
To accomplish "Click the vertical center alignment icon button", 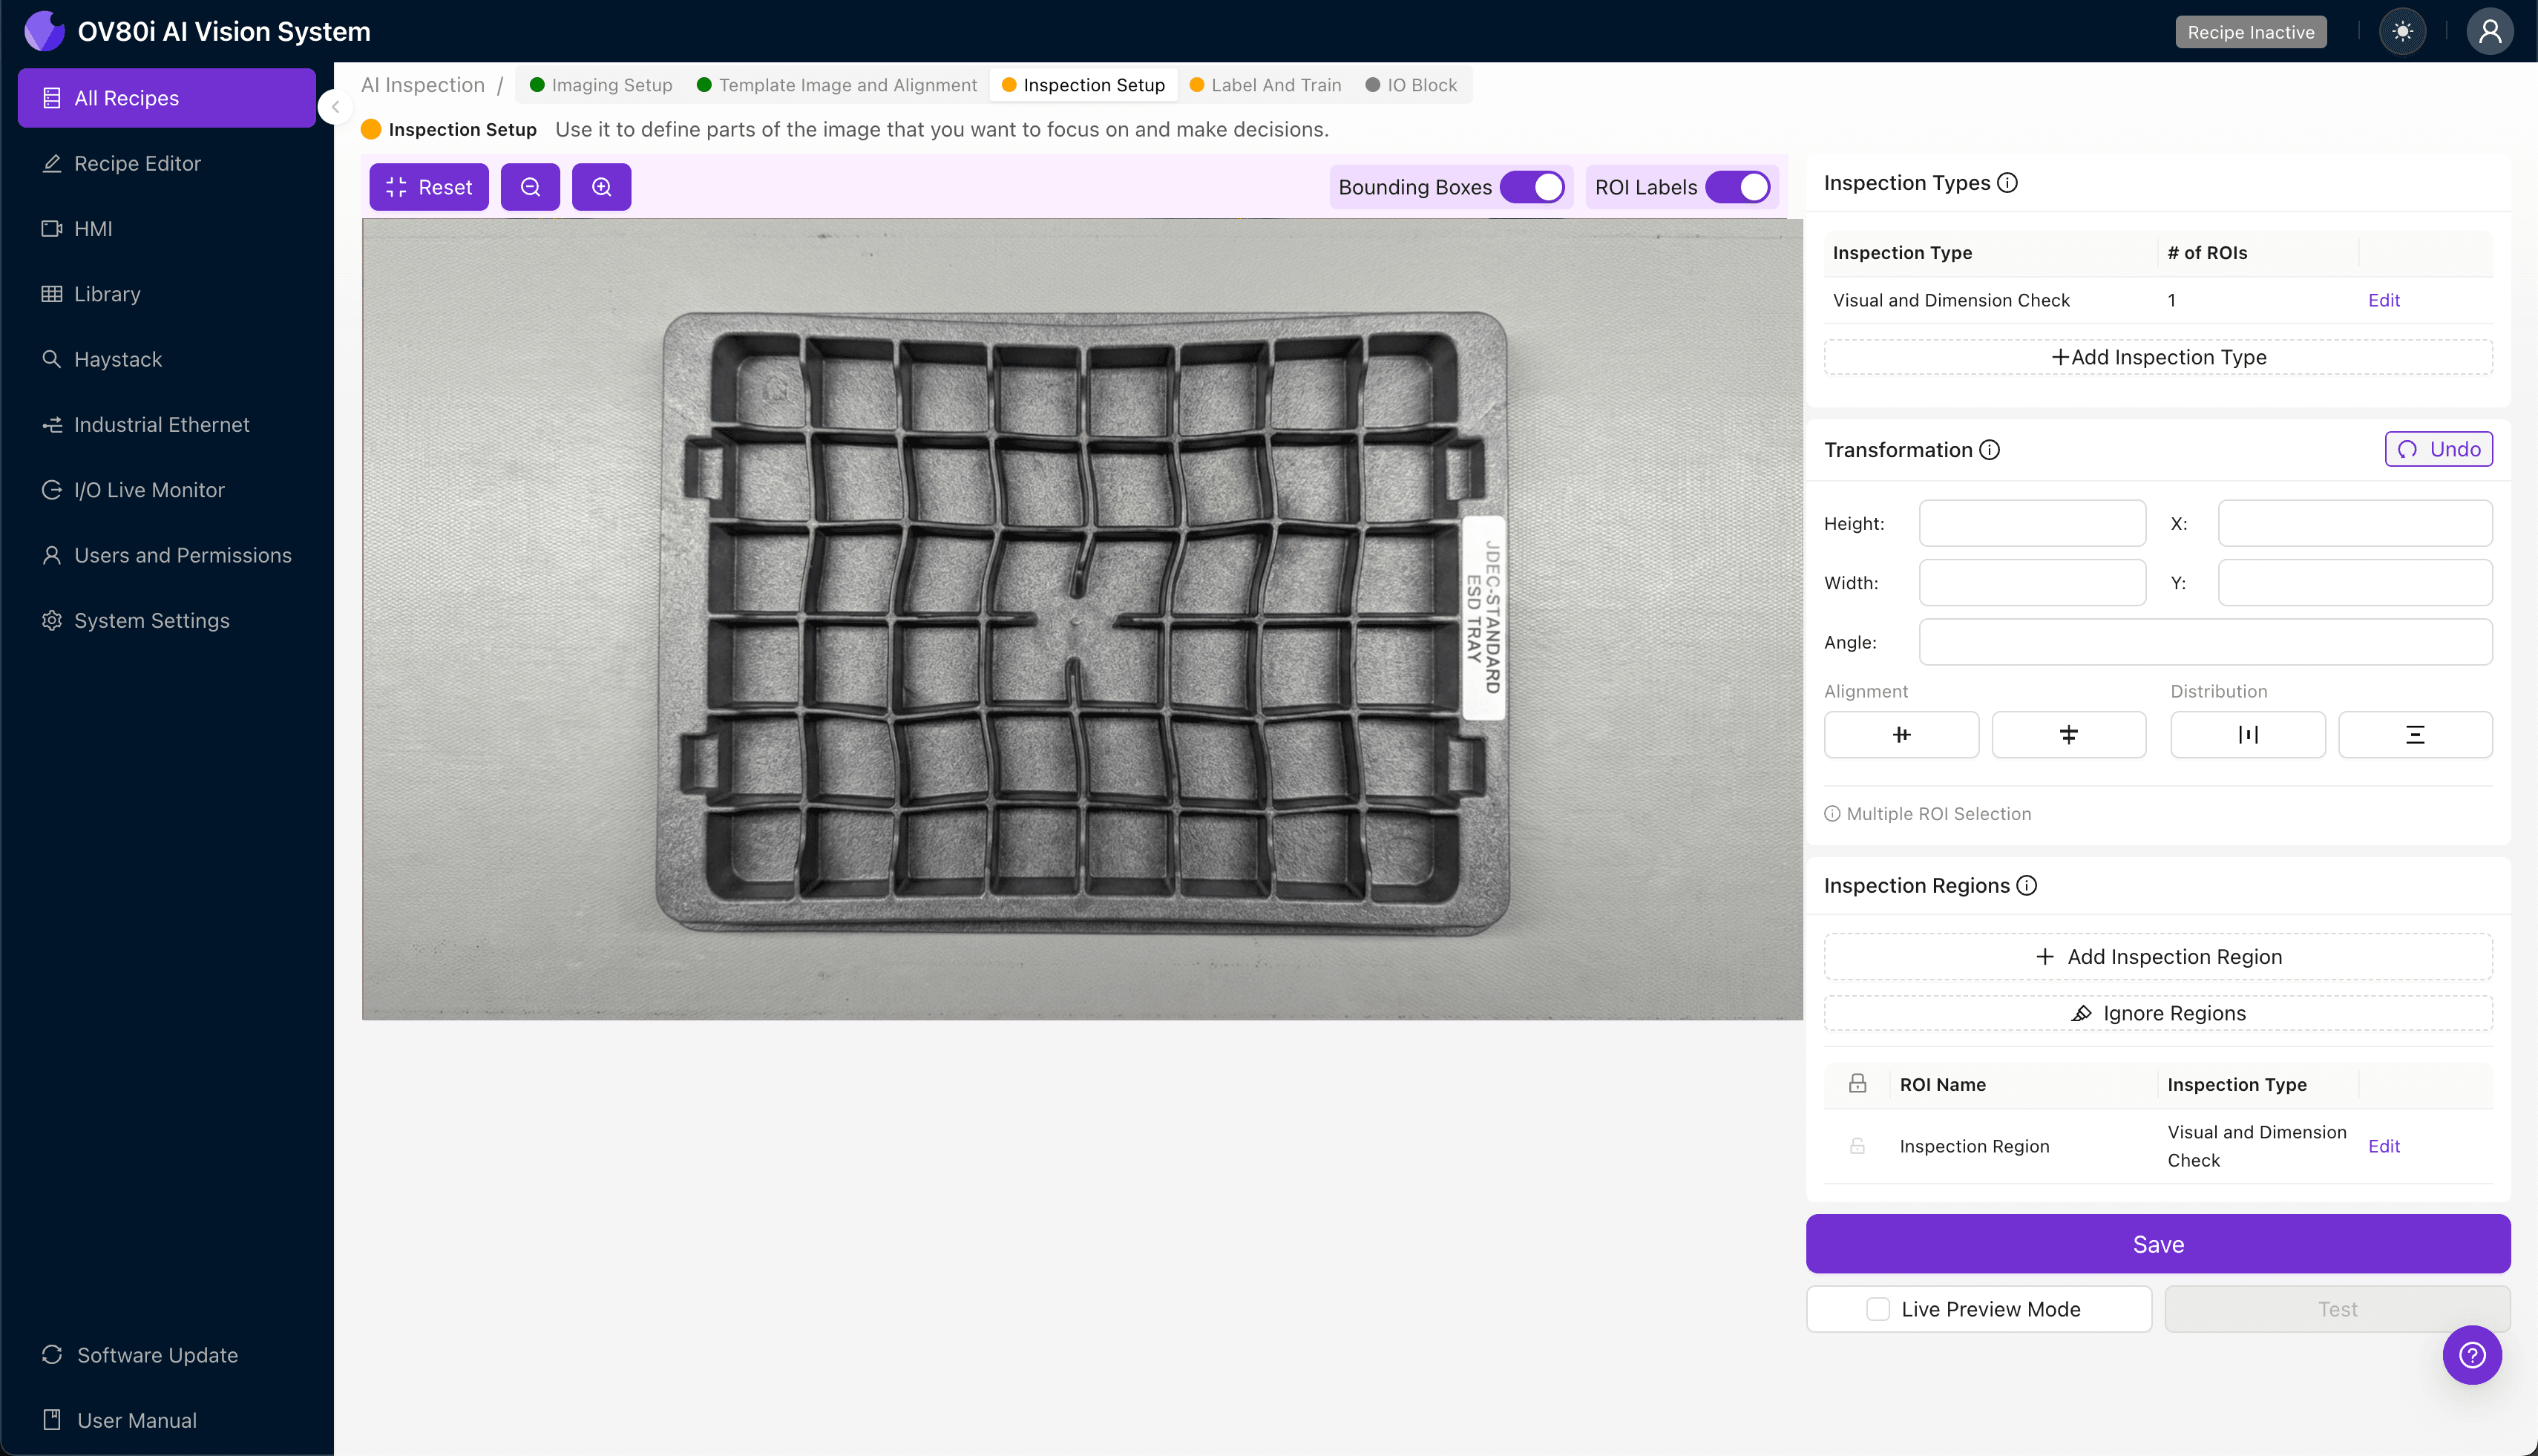I will coord(2068,735).
